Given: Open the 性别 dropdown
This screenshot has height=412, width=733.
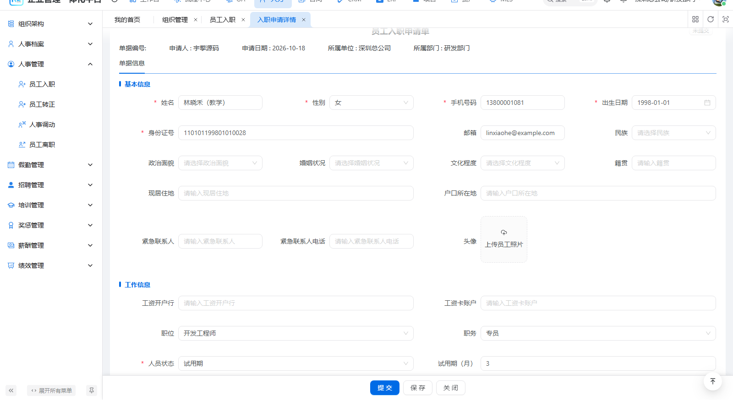Looking at the screenshot, I should coord(371,103).
